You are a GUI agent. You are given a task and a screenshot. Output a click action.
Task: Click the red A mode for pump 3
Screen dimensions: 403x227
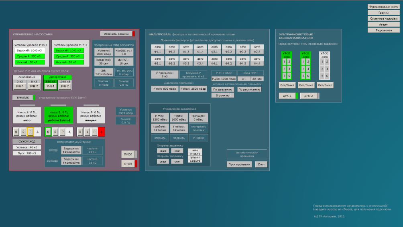102,131
